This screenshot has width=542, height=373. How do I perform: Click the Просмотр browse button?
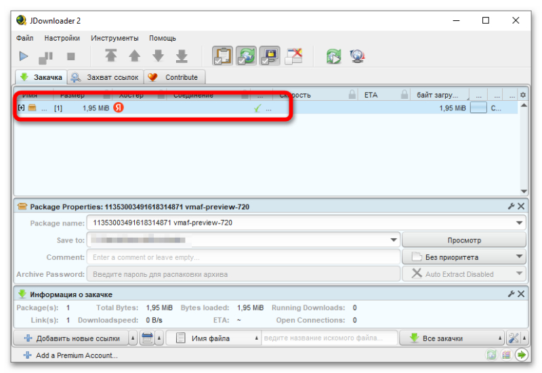click(464, 240)
